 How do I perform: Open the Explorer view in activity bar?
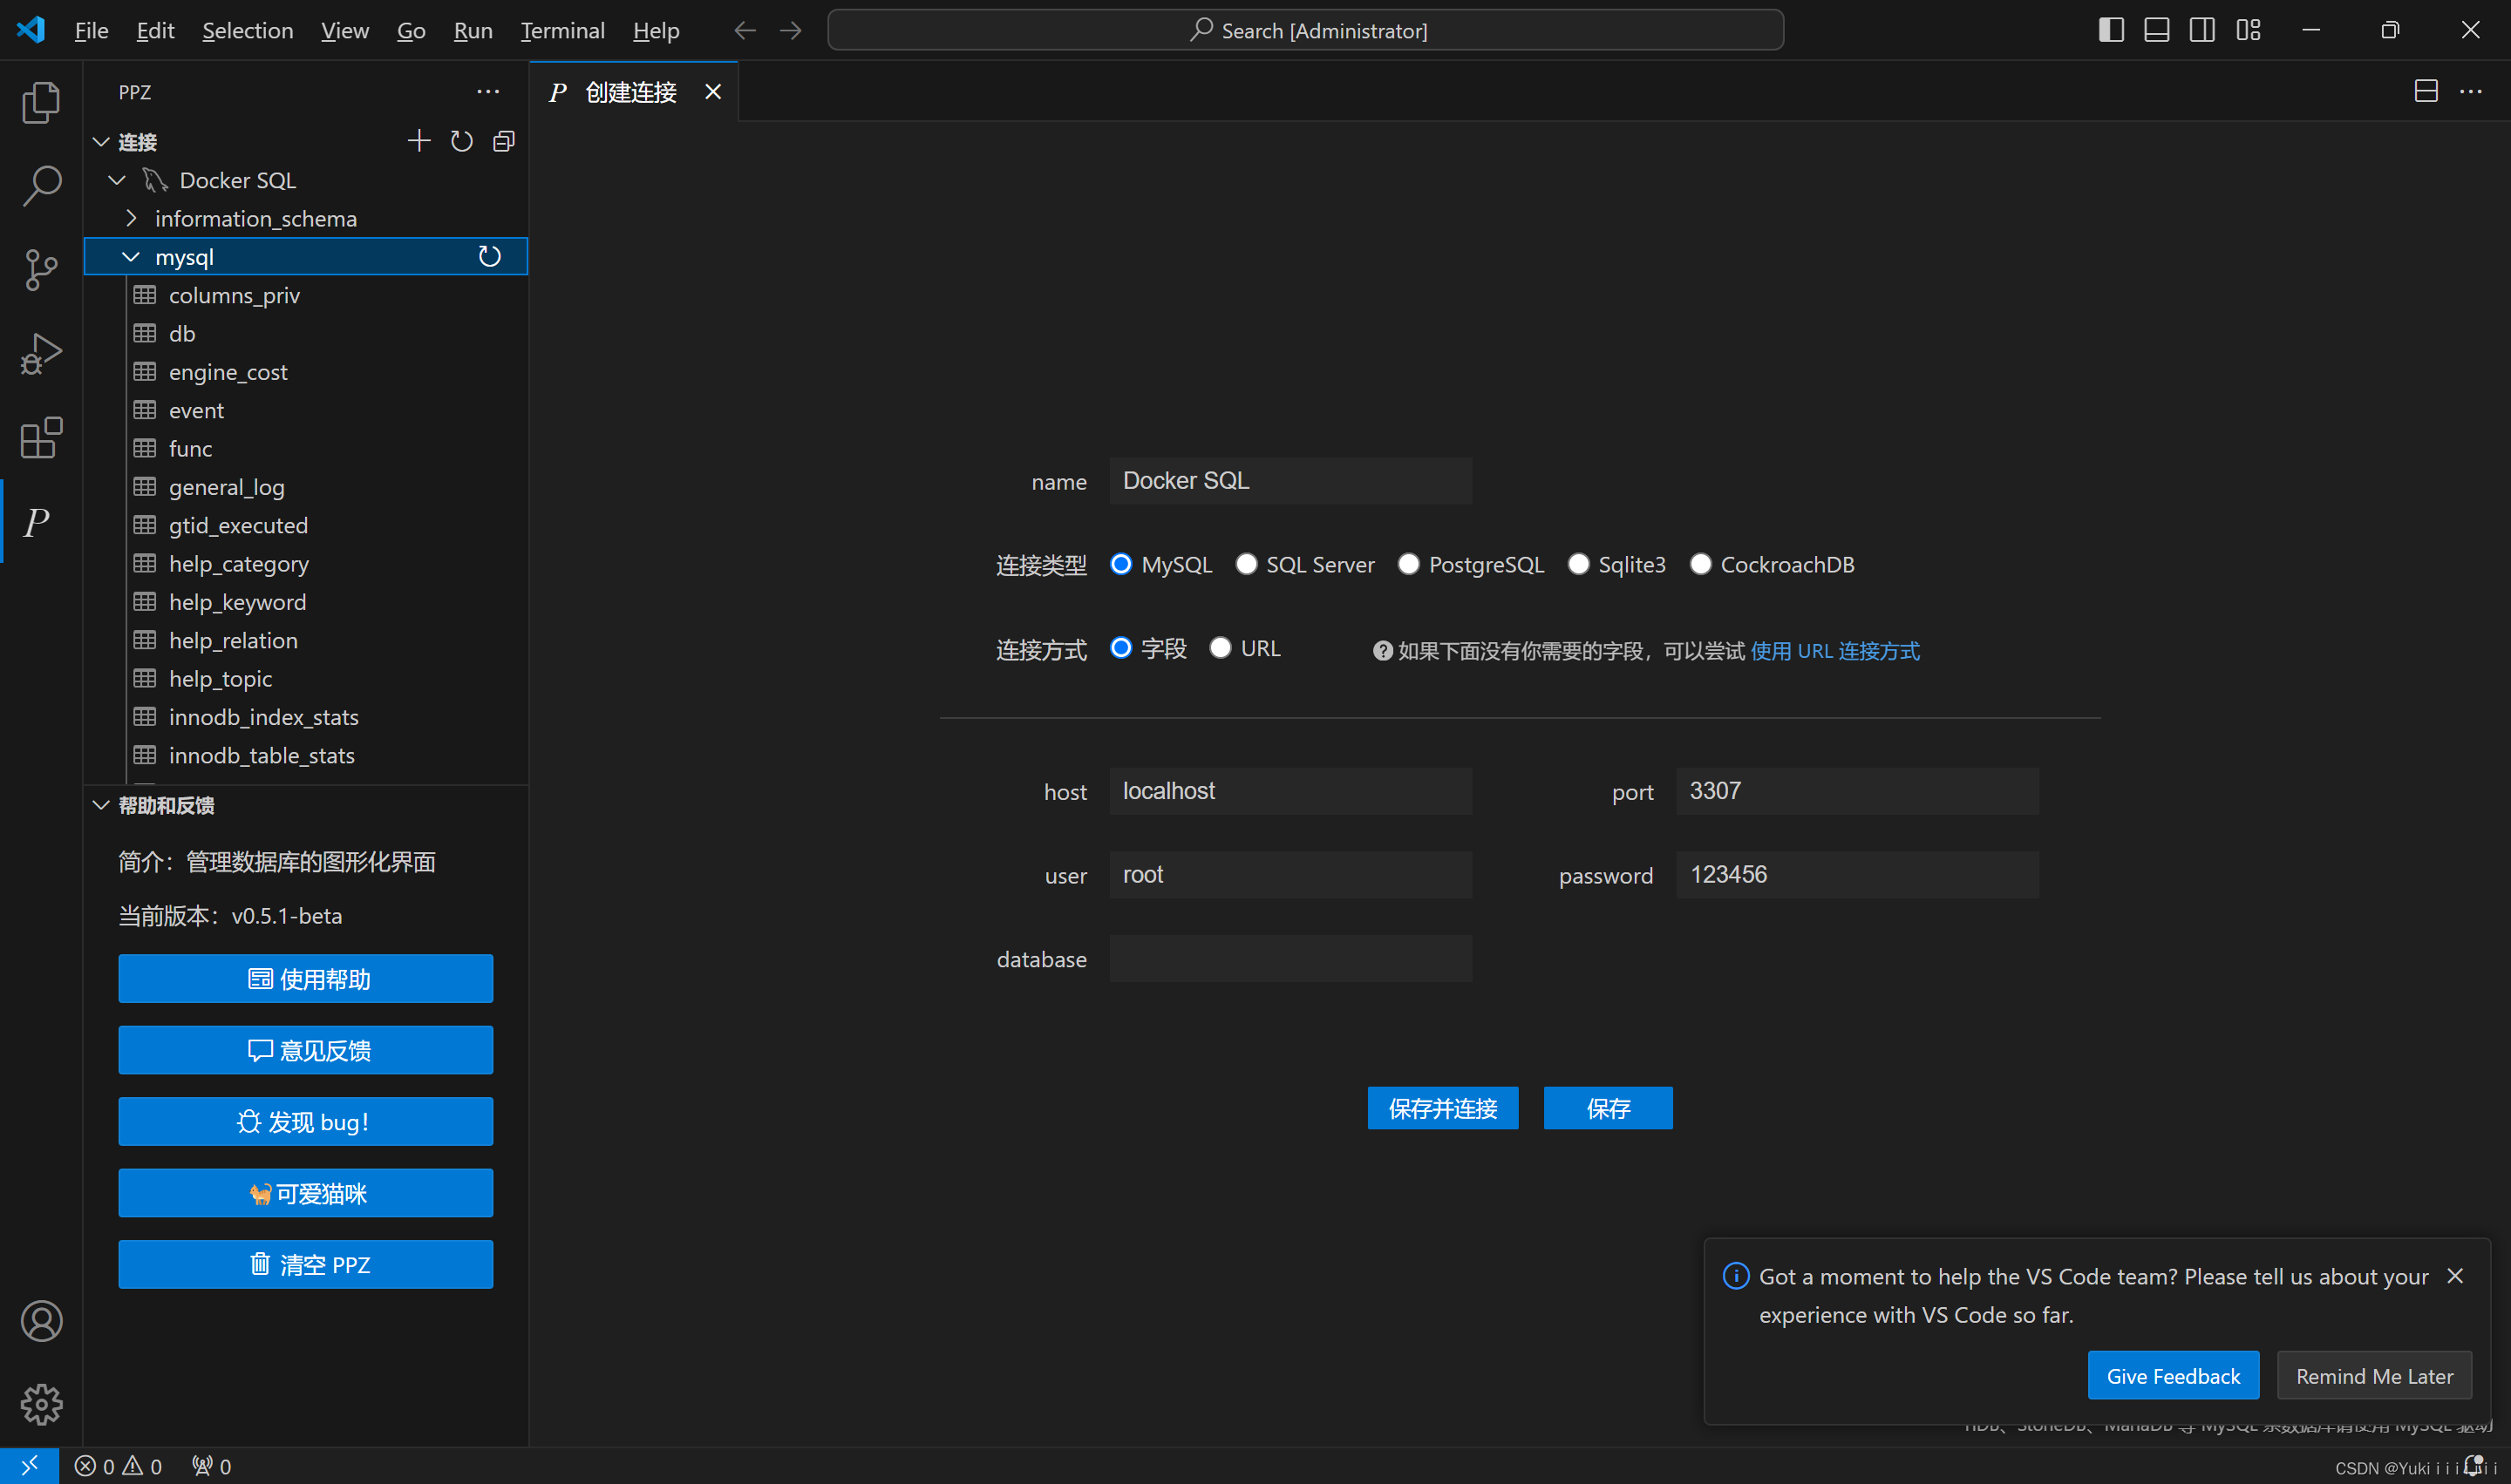click(x=41, y=102)
